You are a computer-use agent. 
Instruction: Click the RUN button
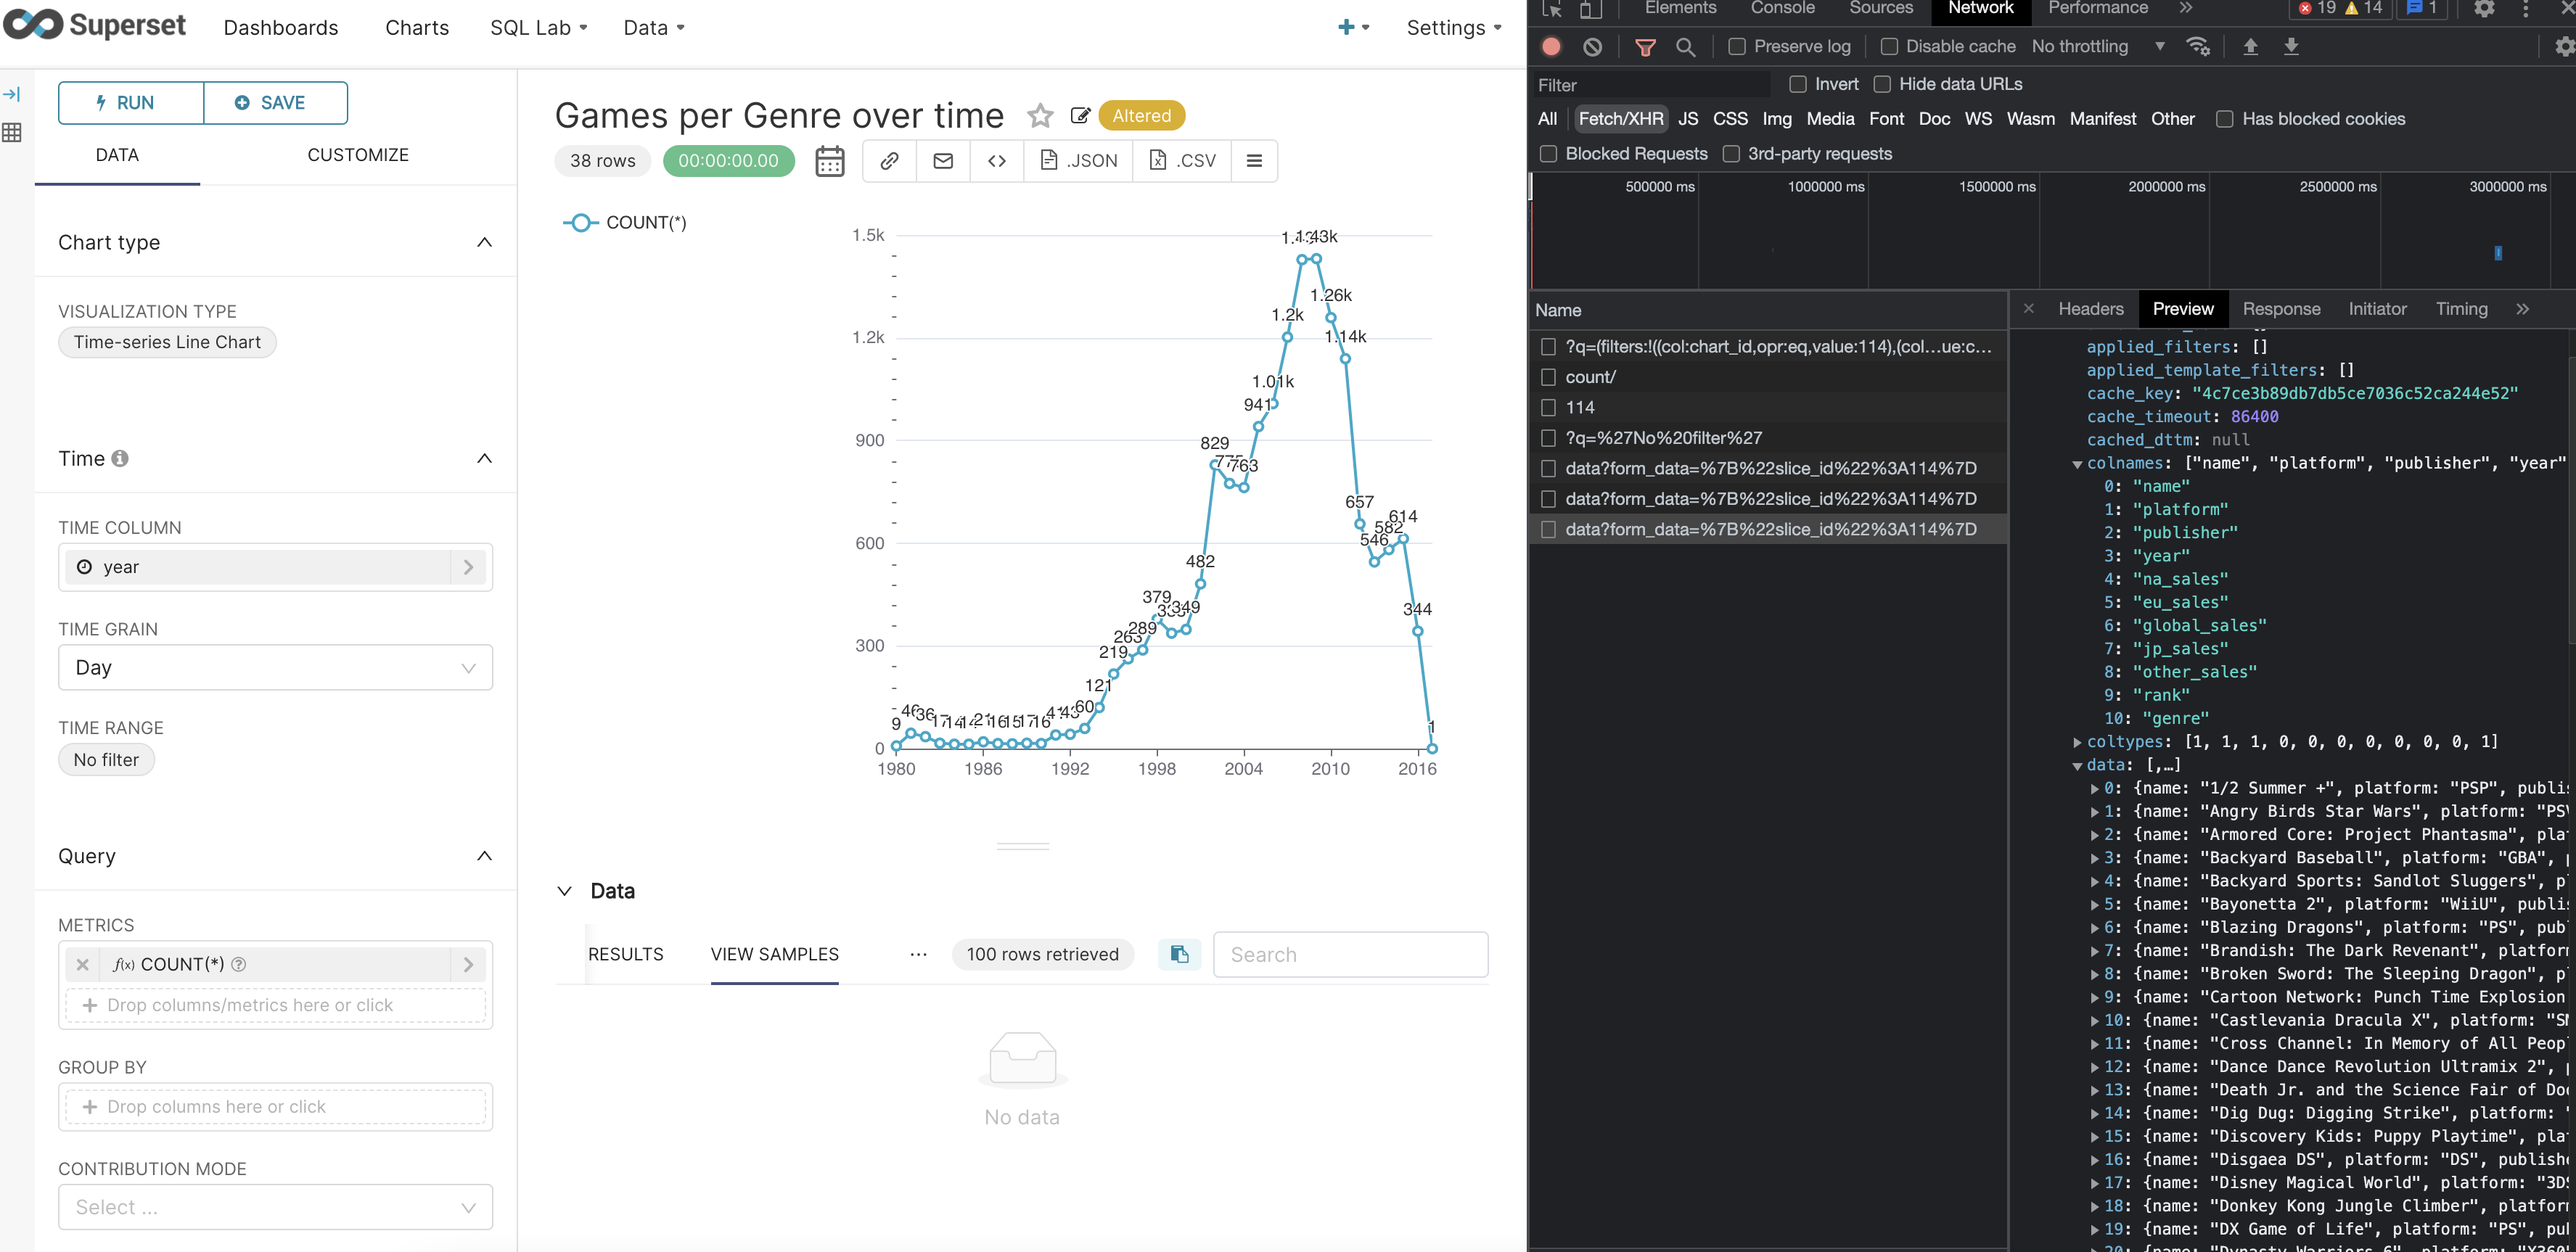pyautogui.click(x=130, y=102)
